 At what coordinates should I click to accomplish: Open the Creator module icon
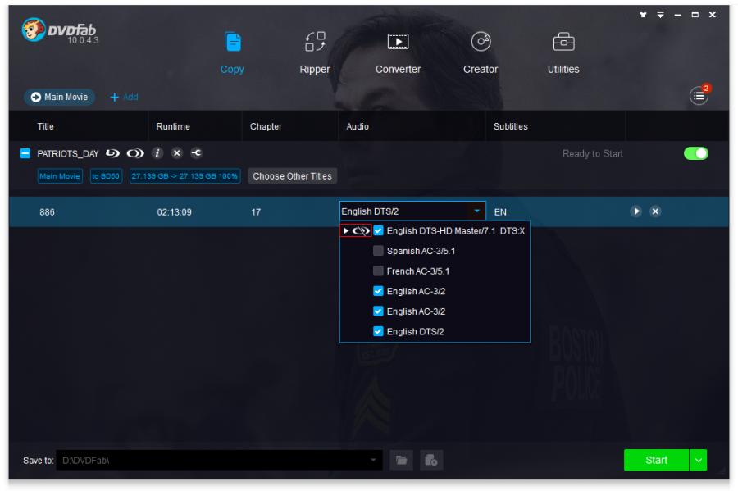[481, 42]
